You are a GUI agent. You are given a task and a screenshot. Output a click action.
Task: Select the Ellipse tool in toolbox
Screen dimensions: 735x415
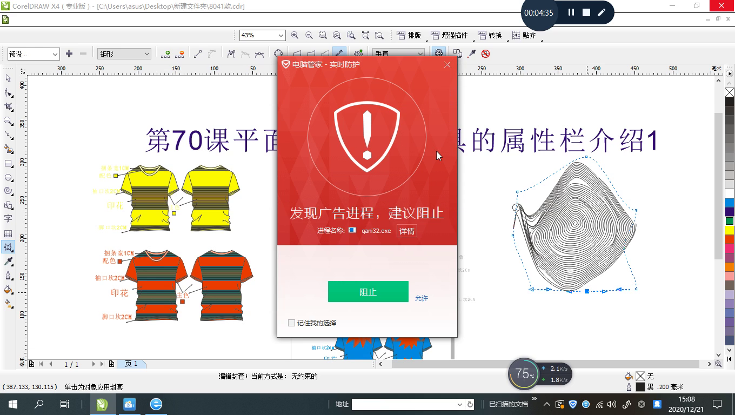(x=8, y=177)
